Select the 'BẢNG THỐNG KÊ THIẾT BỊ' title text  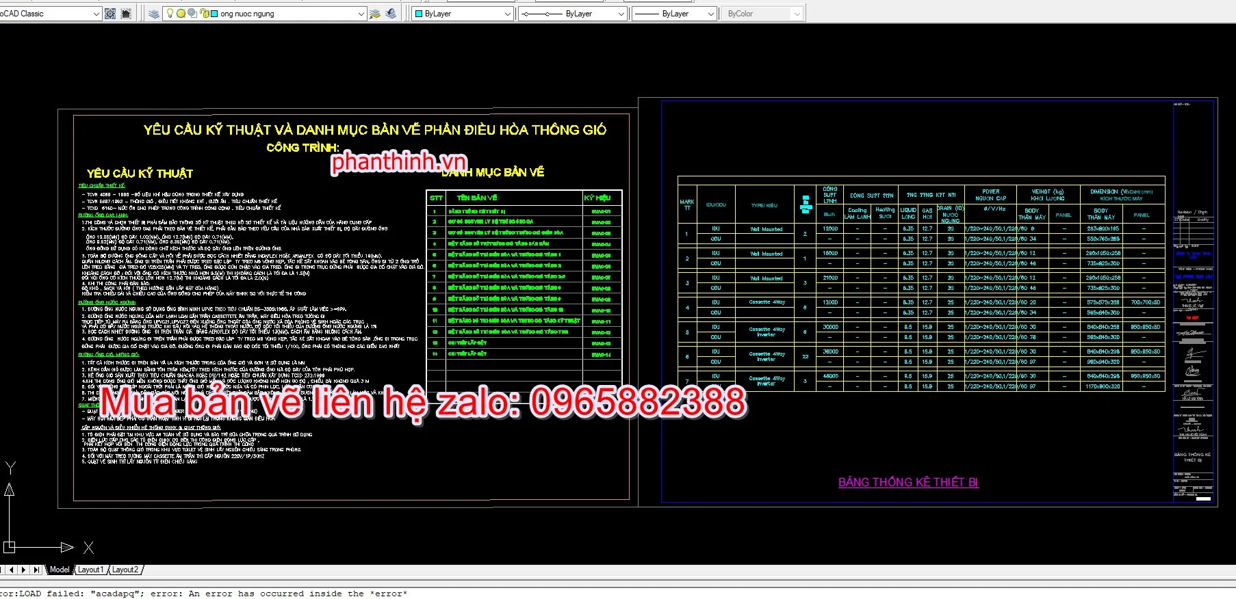click(908, 482)
